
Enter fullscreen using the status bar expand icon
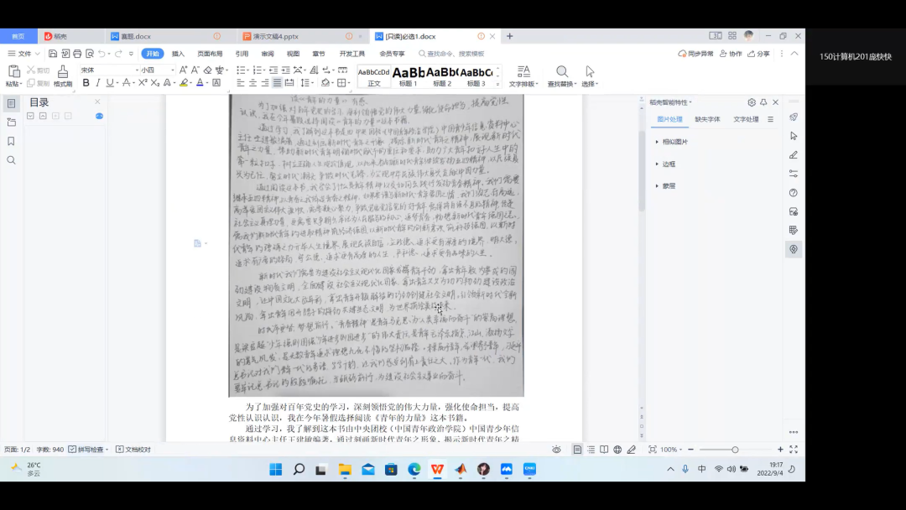coord(794,450)
